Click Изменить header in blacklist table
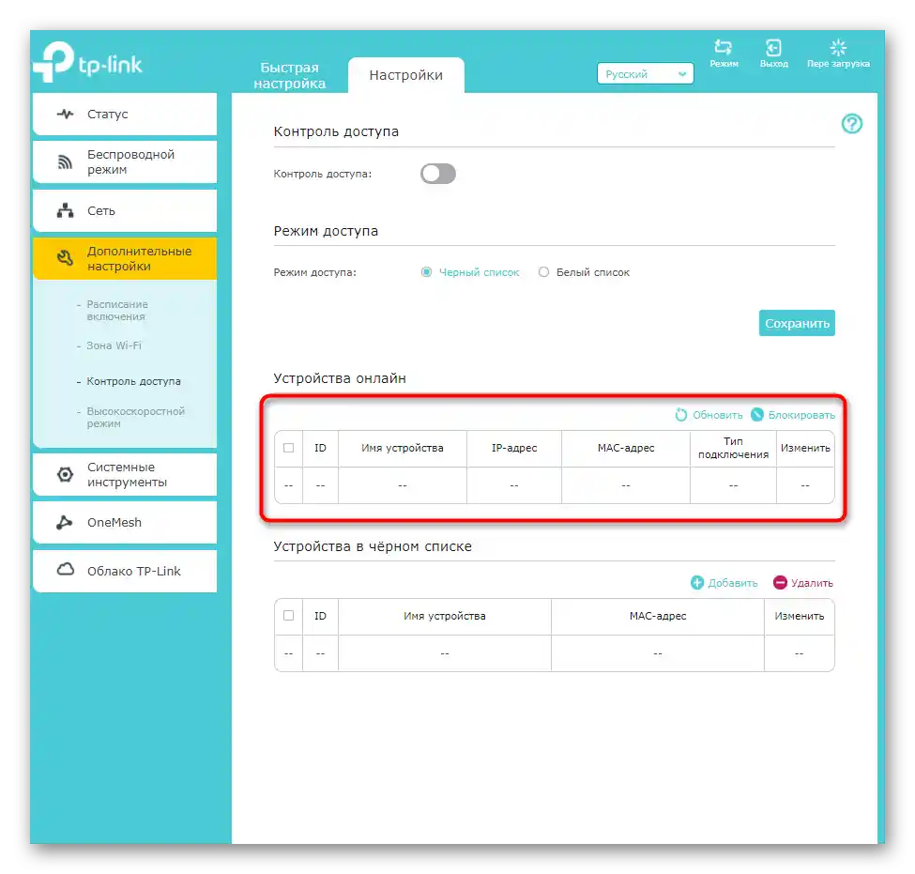Image resolution: width=915 pixels, height=874 pixels. tap(799, 616)
